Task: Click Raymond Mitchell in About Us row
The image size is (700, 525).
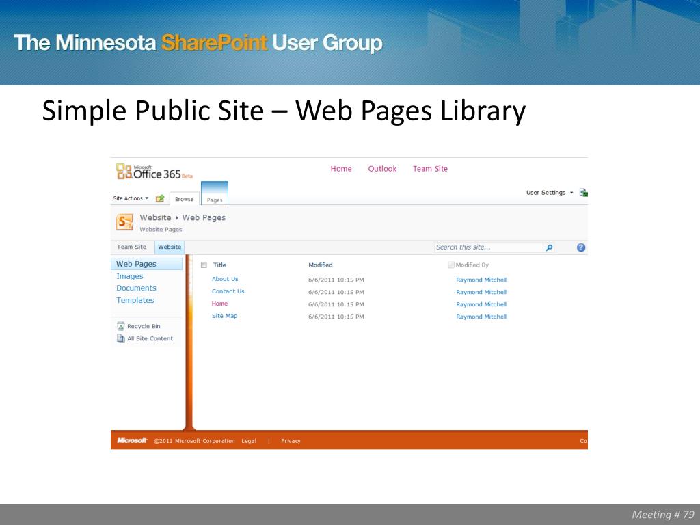Action: (x=481, y=280)
